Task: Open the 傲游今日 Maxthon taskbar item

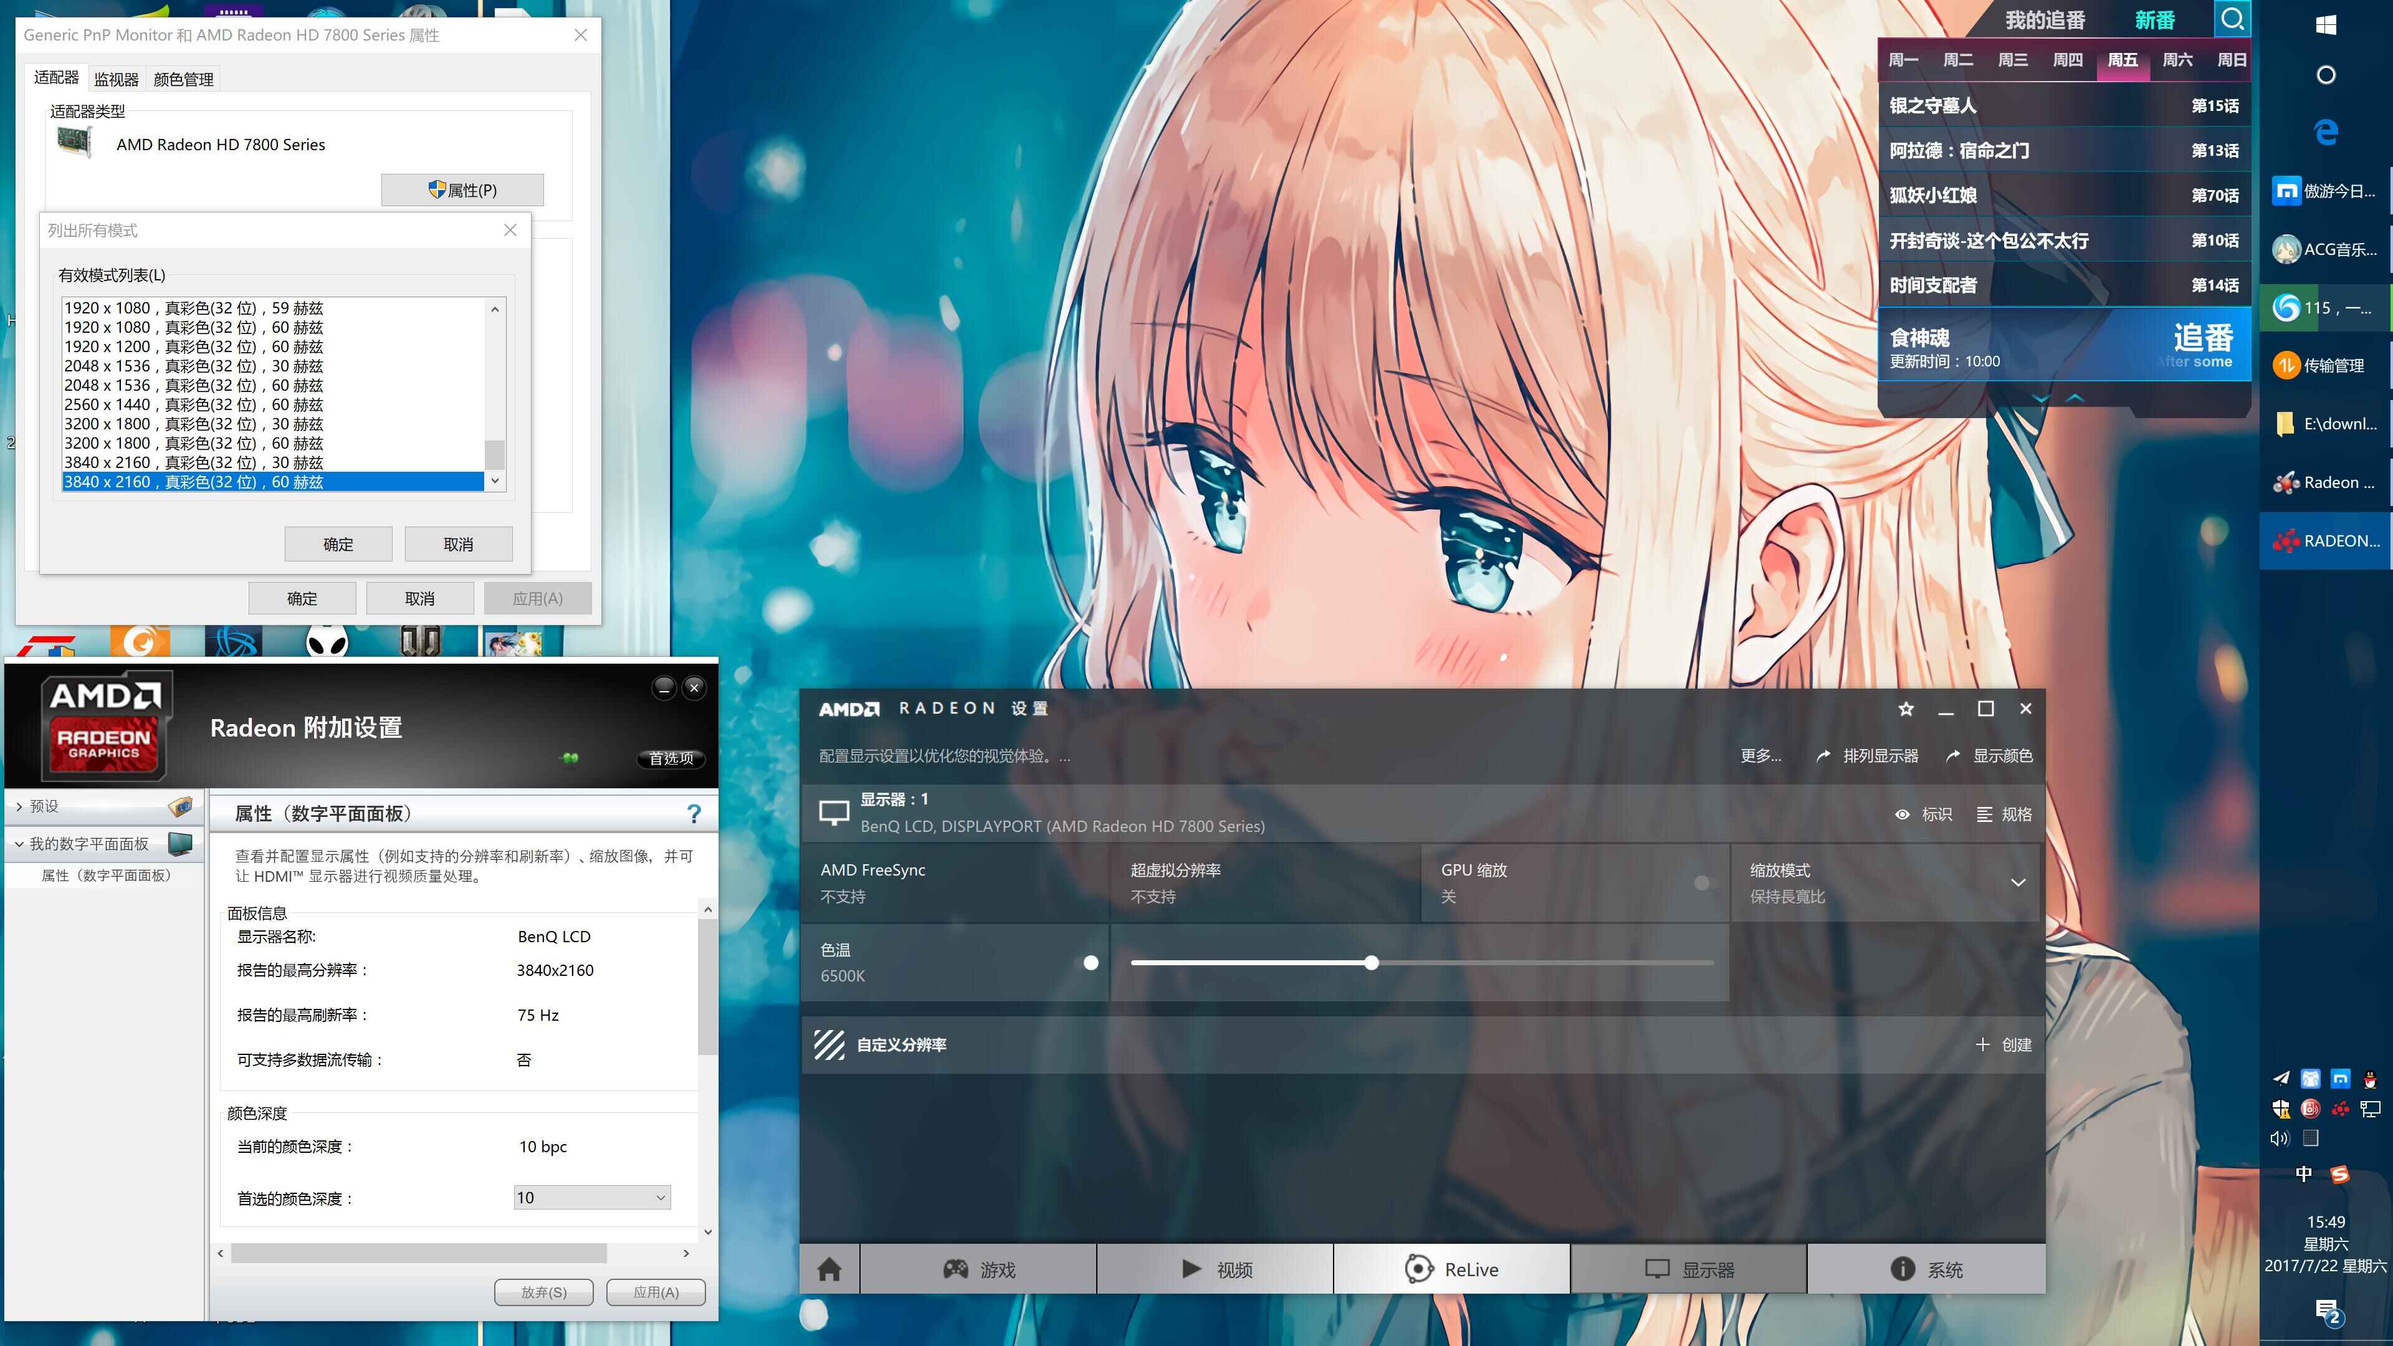Action: (x=2325, y=191)
